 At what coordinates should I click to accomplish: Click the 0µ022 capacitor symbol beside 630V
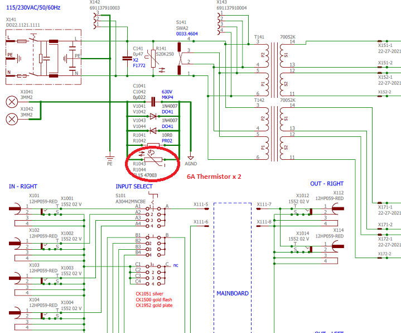(x=153, y=102)
